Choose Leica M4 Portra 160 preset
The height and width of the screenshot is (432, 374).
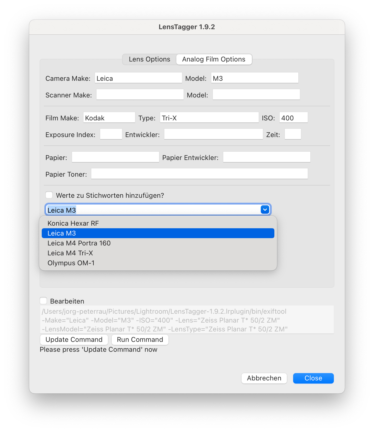pyautogui.click(x=158, y=243)
